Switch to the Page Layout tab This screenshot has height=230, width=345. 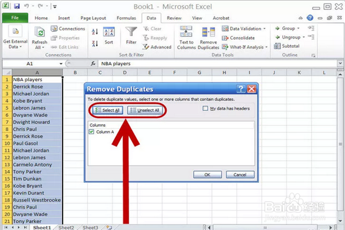(93, 18)
